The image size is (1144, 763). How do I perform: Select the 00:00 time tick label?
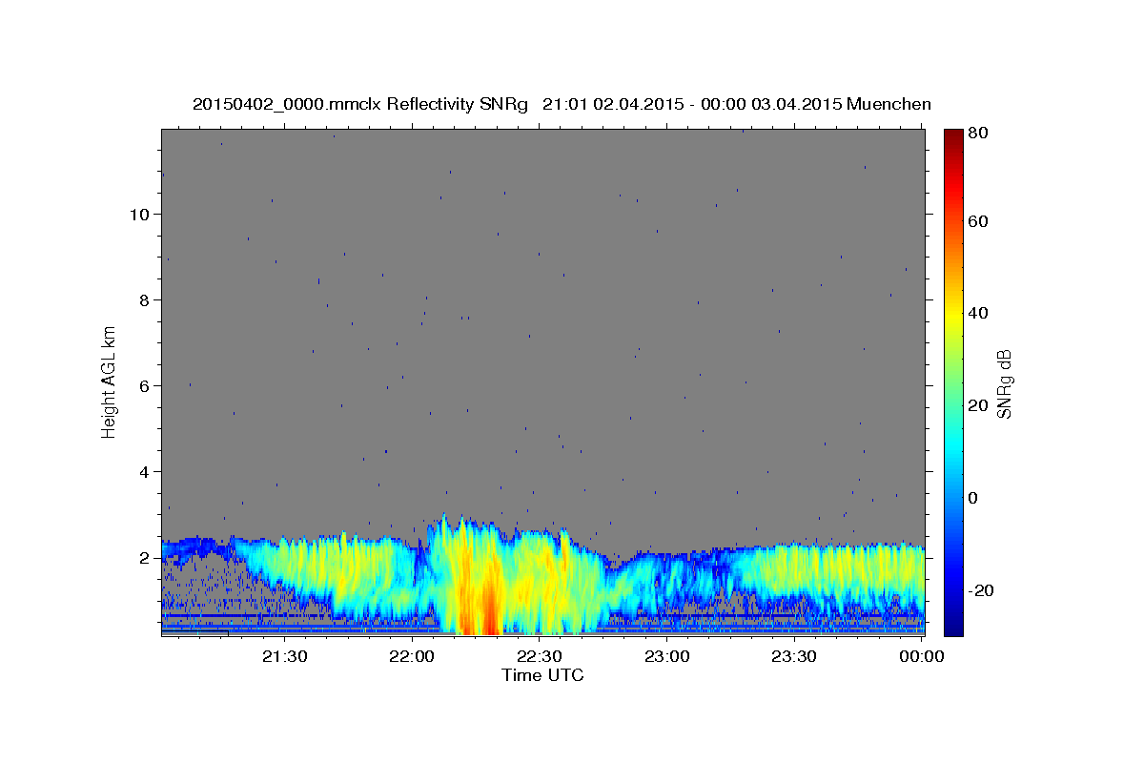[x=922, y=656]
